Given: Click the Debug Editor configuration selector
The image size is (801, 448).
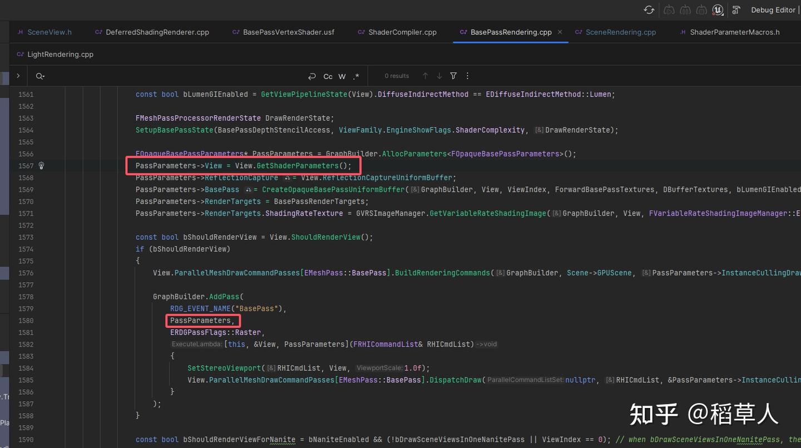Looking at the screenshot, I should tap(773, 9).
